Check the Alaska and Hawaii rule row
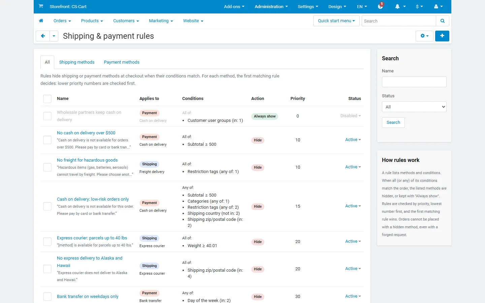 (47, 269)
